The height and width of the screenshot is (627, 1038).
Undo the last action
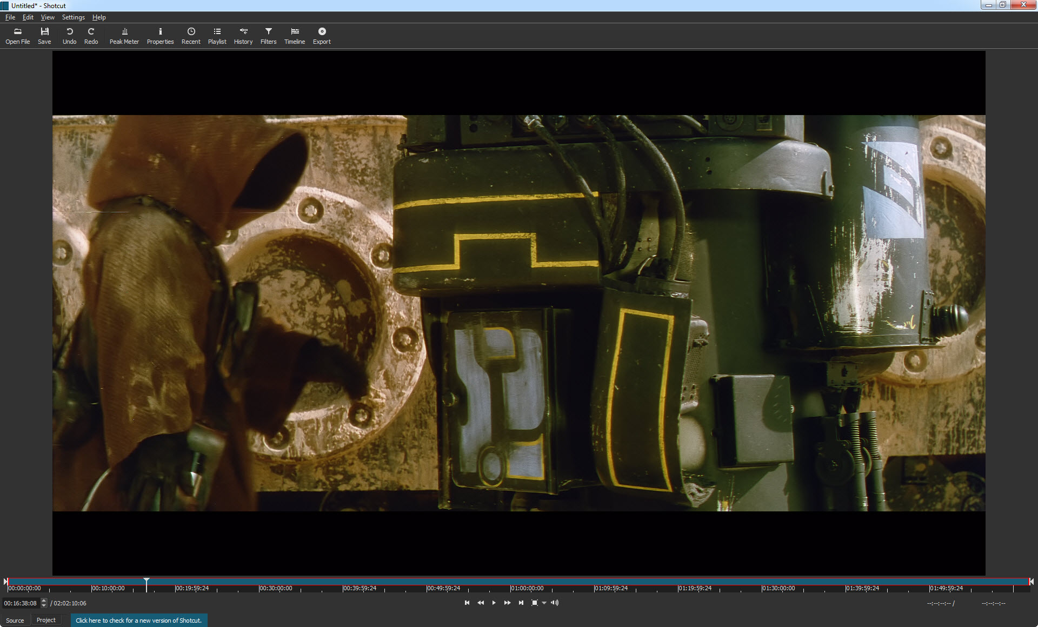point(69,36)
